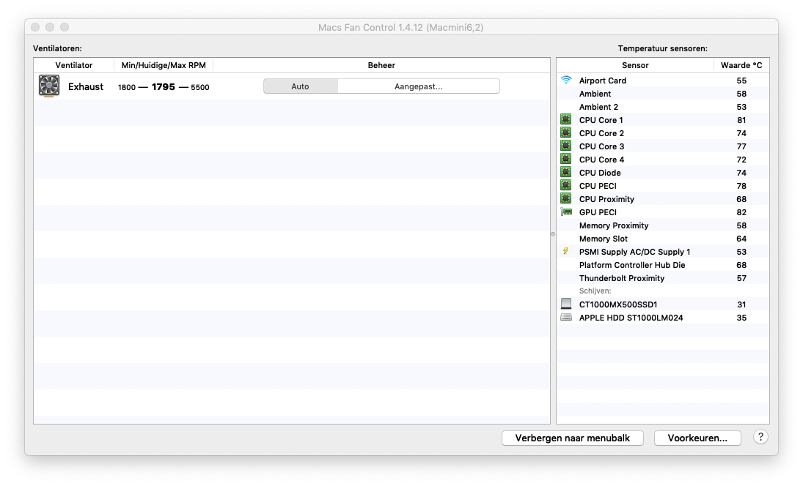803x486 pixels.
Task: Click the CPU Proximity chip icon
Action: click(x=566, y=199)
